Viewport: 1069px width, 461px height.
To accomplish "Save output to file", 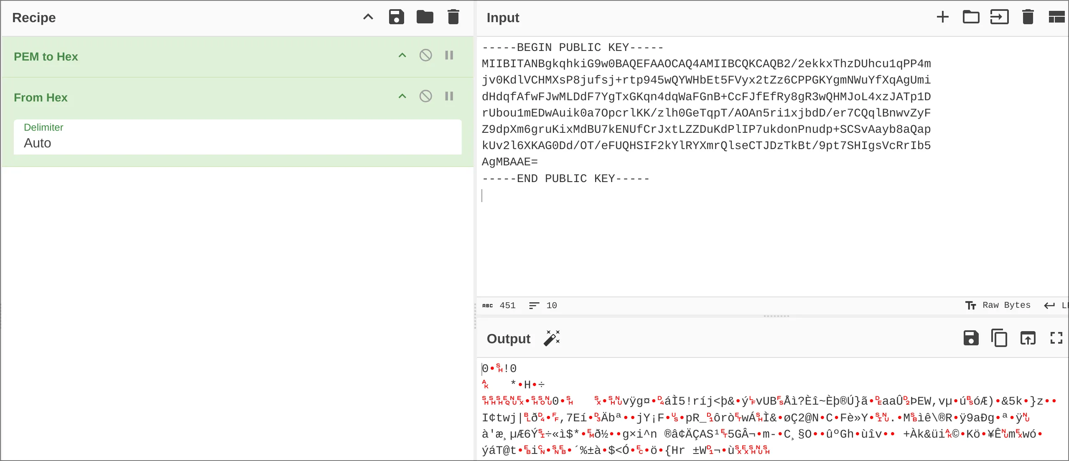I will coord(971,338).
